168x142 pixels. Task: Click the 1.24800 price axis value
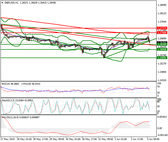point(162,72)
